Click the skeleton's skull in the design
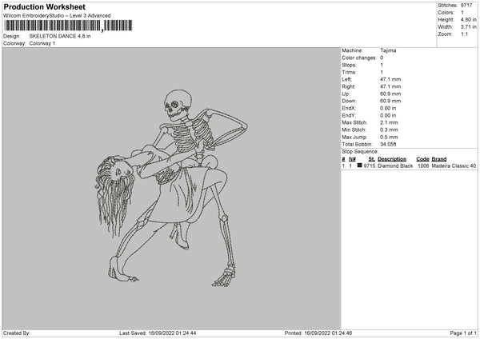 (178, 105)
